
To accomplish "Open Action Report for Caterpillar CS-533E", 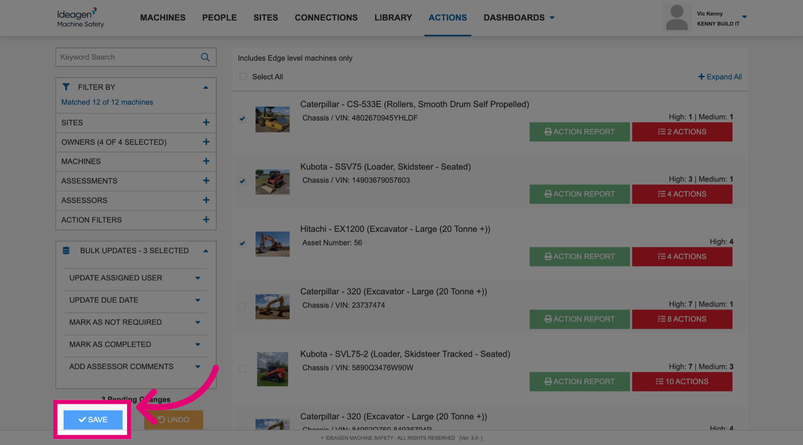I will (x=580, y=132).
